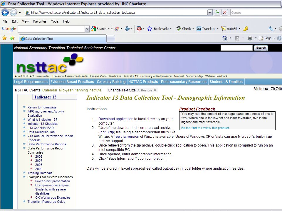
Task: Select the Data Collection Tool browser tab
Action: (x=63, y=39)
